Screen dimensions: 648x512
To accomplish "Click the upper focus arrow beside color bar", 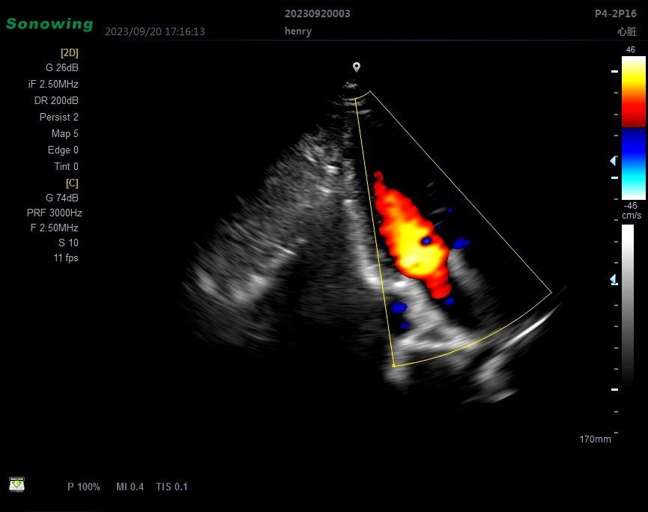I will pos(613,161).
